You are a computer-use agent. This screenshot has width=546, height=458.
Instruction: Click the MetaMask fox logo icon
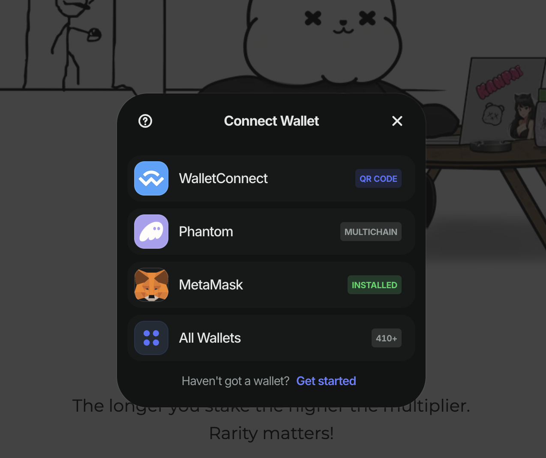(151, 285)
